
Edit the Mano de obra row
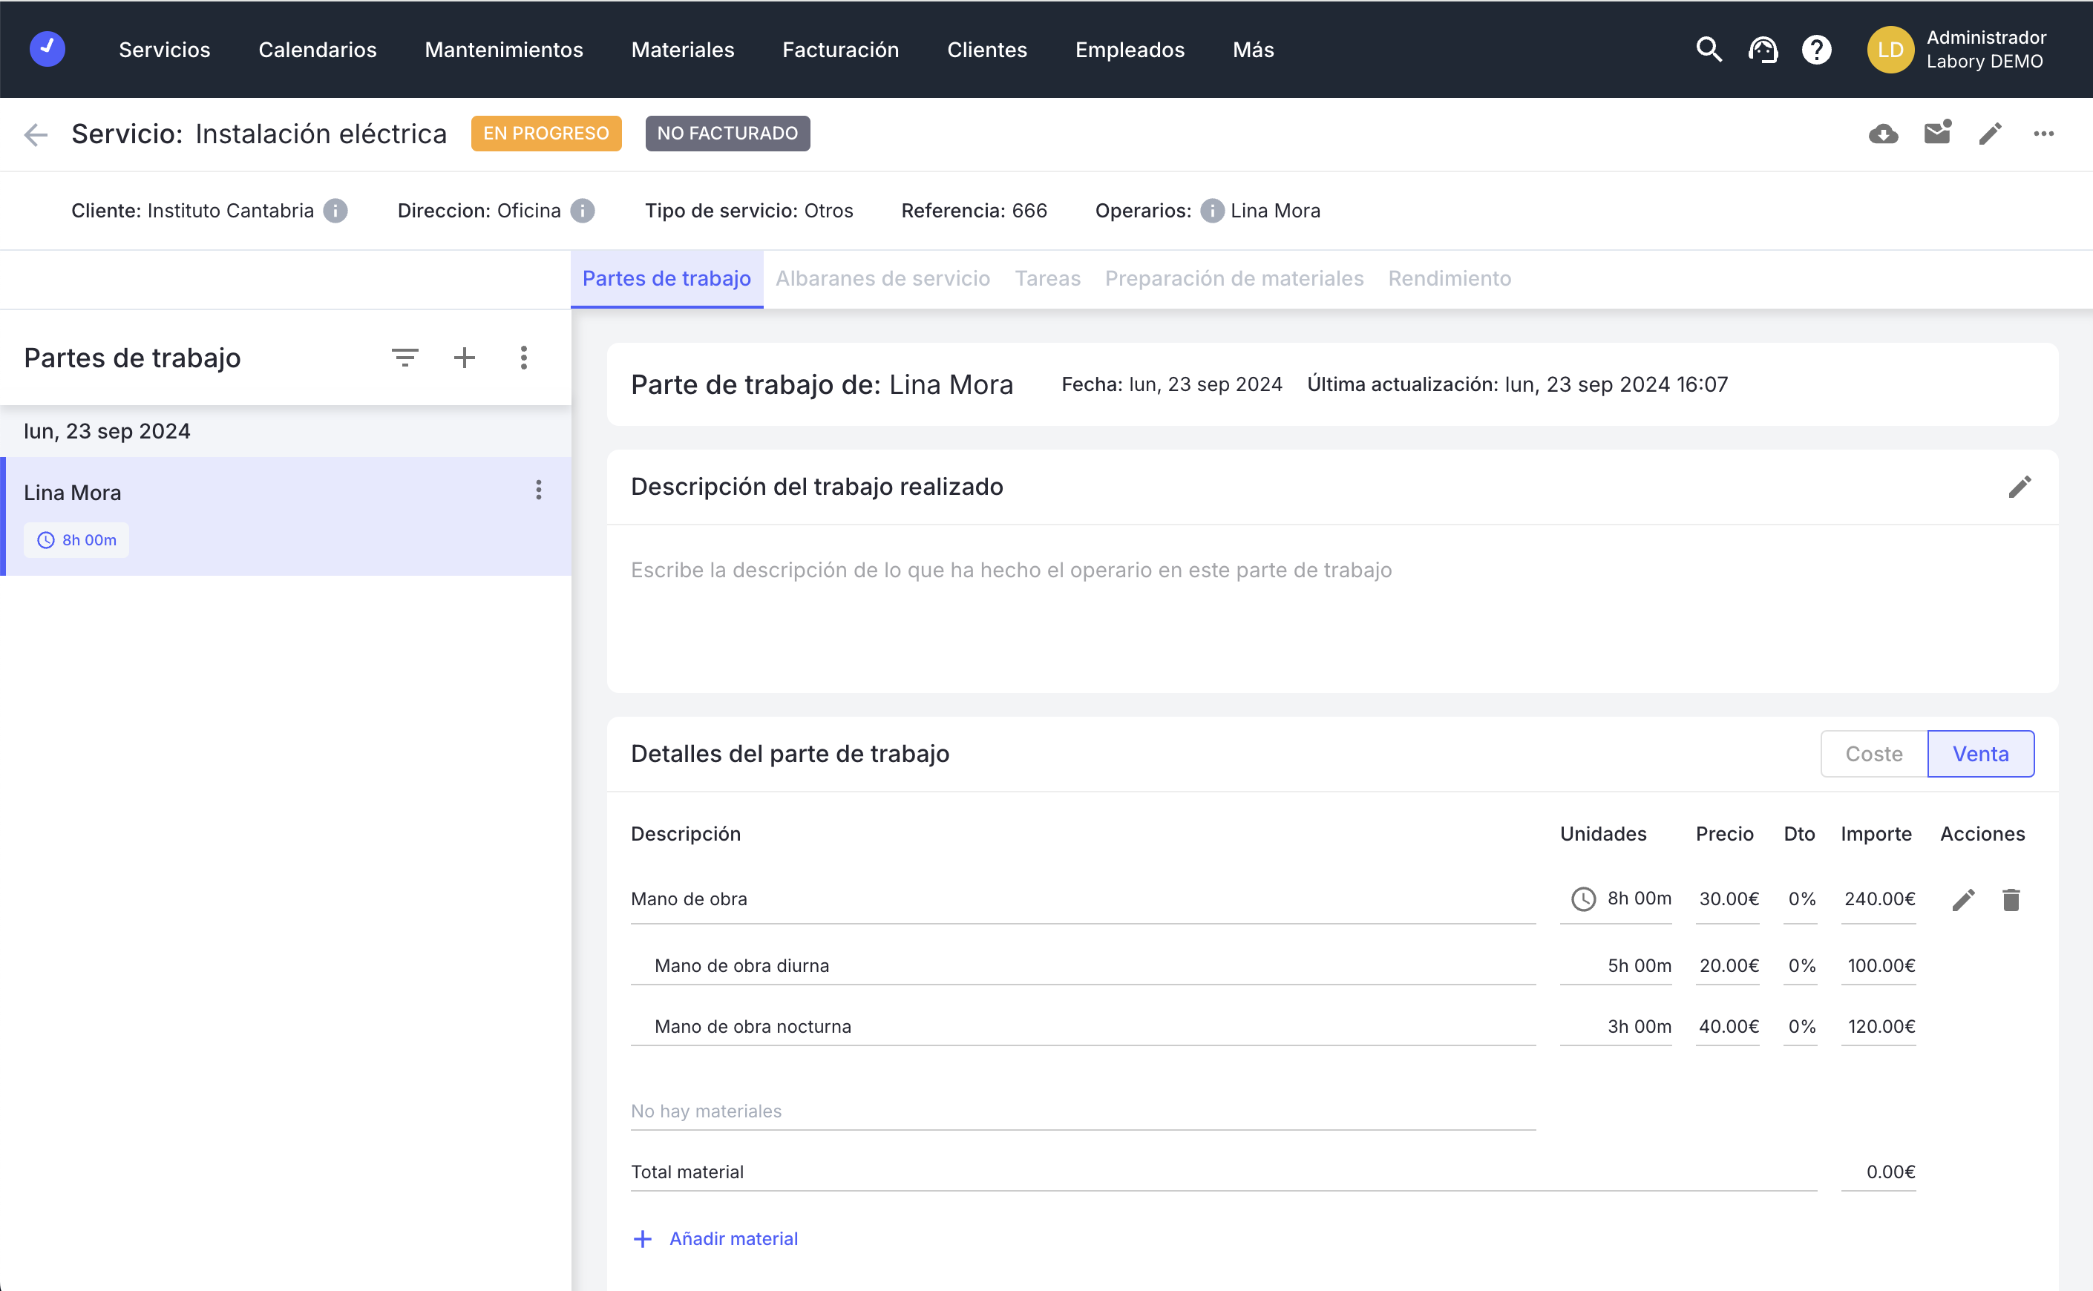tap(1963, 899)
